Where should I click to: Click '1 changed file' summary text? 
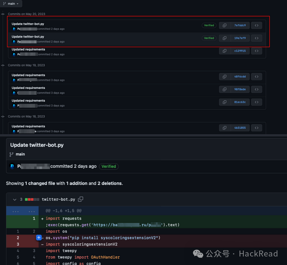(x=40, y=183)
